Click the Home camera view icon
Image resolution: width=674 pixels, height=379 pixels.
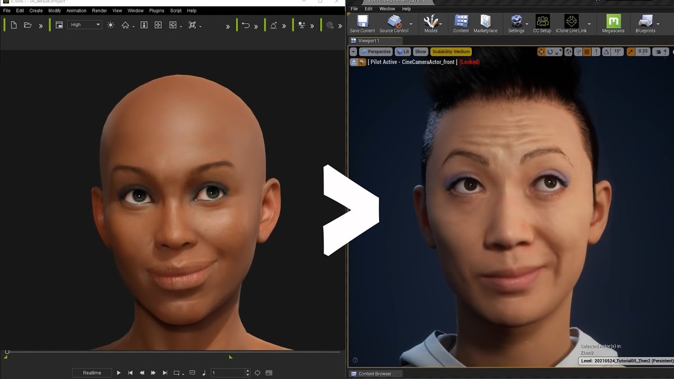click(125, 25)
